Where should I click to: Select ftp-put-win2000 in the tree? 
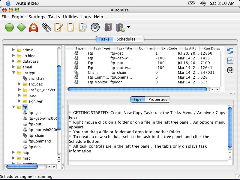tap(43, 130)
